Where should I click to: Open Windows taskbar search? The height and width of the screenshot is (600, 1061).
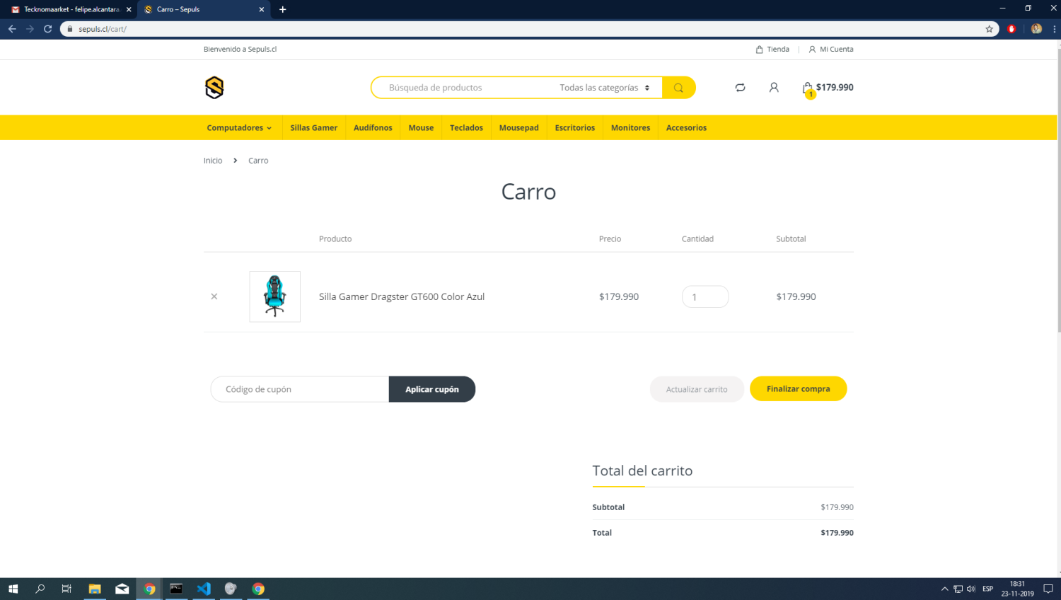[x=40, y=589]
